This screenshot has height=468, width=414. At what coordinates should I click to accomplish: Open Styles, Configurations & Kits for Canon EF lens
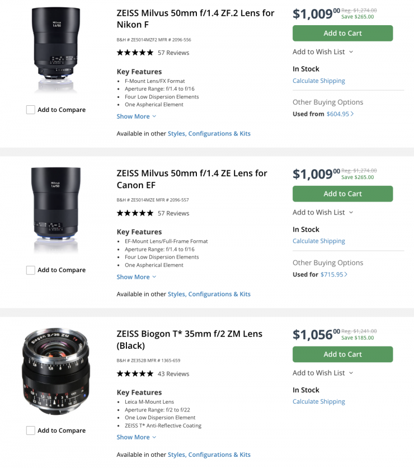[209, 294]
